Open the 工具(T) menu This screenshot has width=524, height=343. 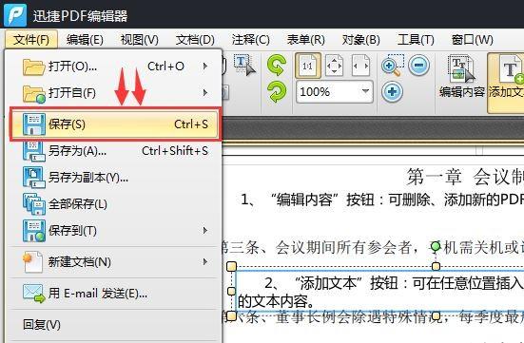[x=416, y=40]
